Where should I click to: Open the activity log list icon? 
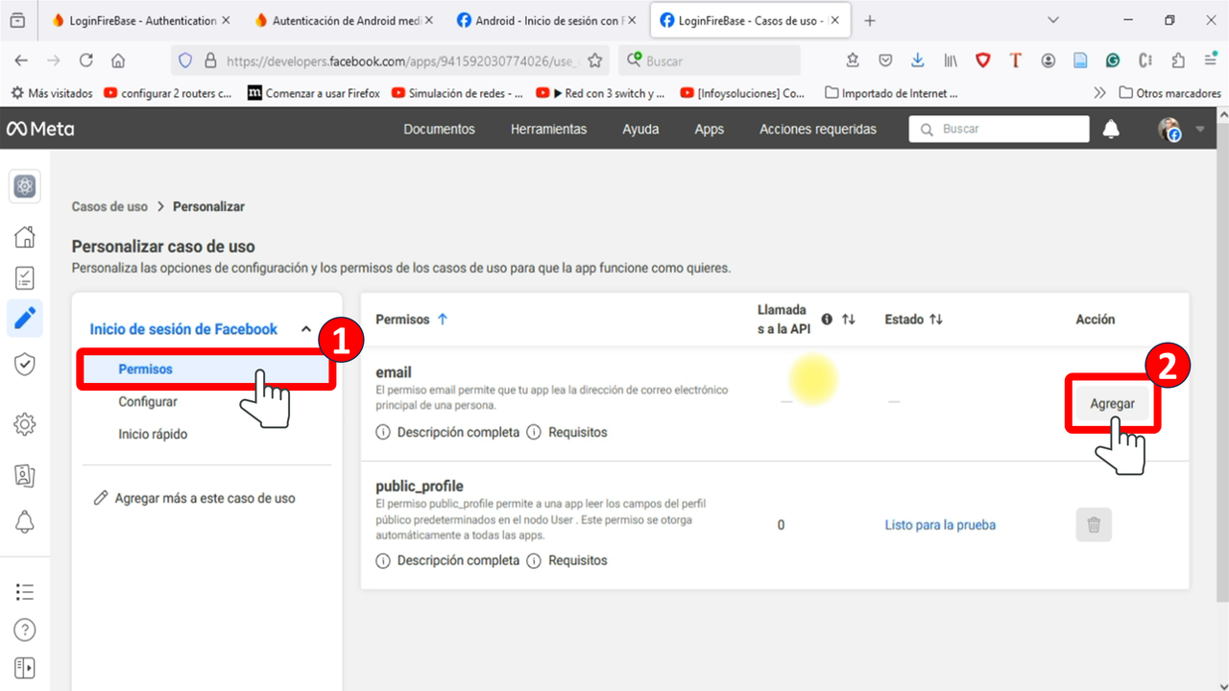point(25,591)
